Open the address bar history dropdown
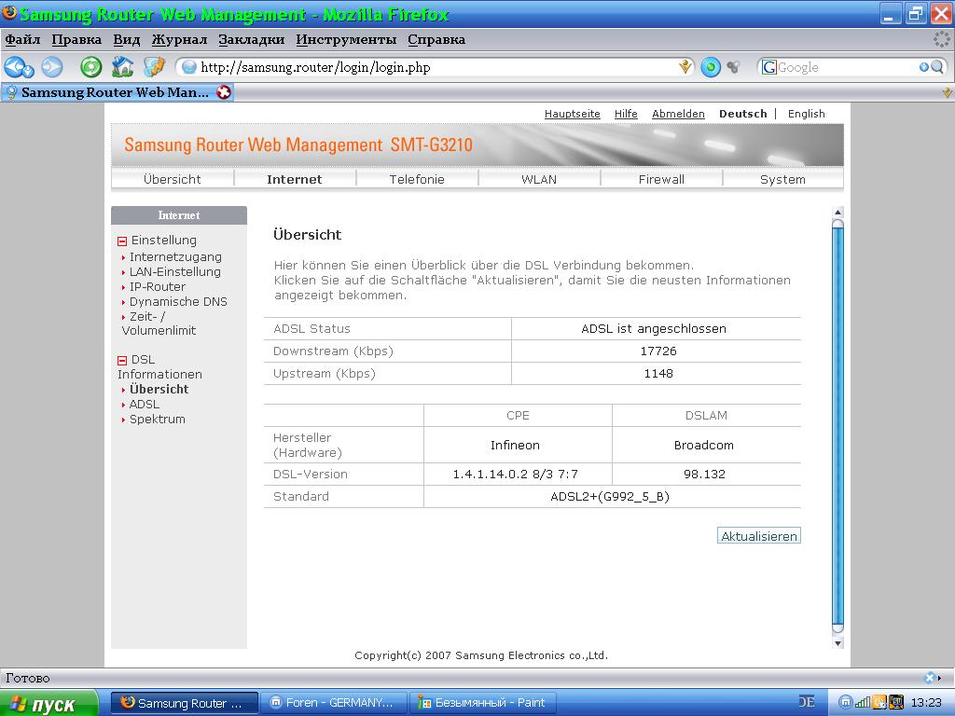Screen dimensions: 955x716 pyautogui.click(x=685, y=67)
